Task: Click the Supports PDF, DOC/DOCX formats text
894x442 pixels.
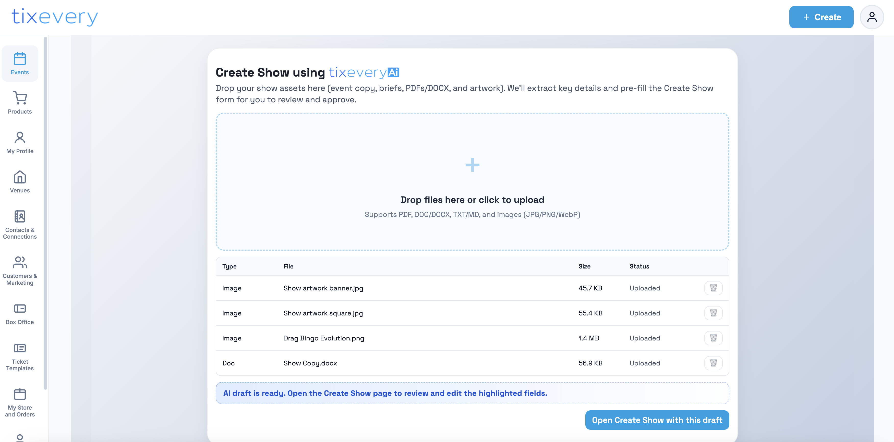Action: point(472,214)
